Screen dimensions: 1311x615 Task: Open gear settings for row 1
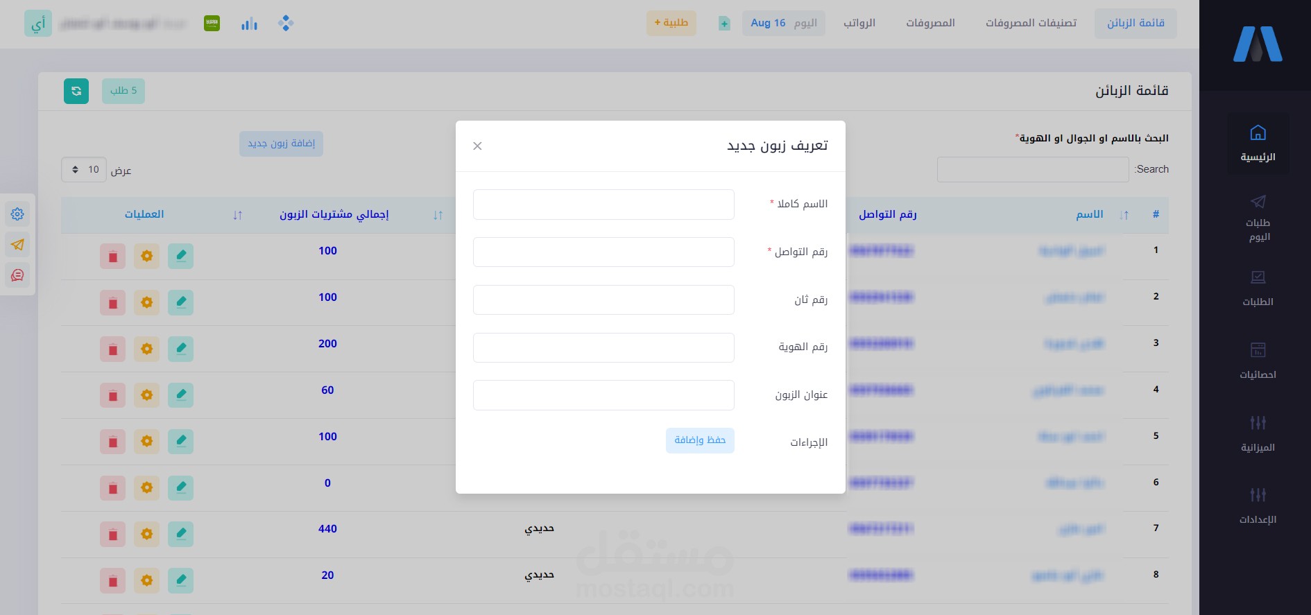pos(146,256)
